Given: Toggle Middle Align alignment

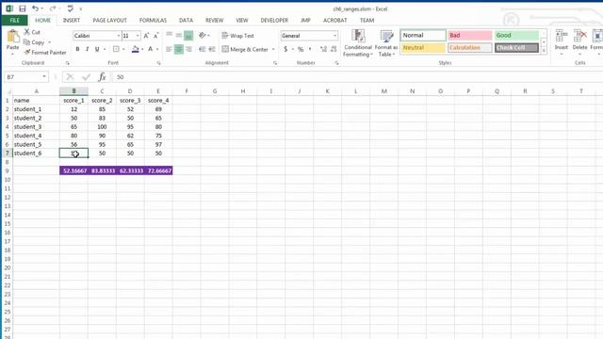Looking at the screenshot, I should [x=179, y=36].
